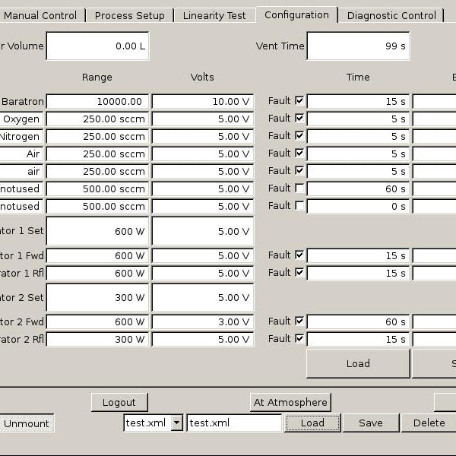Disable the Baratron Fault checkbox
This screenshot has width=456, height=456.
click(x=299, y=100)
